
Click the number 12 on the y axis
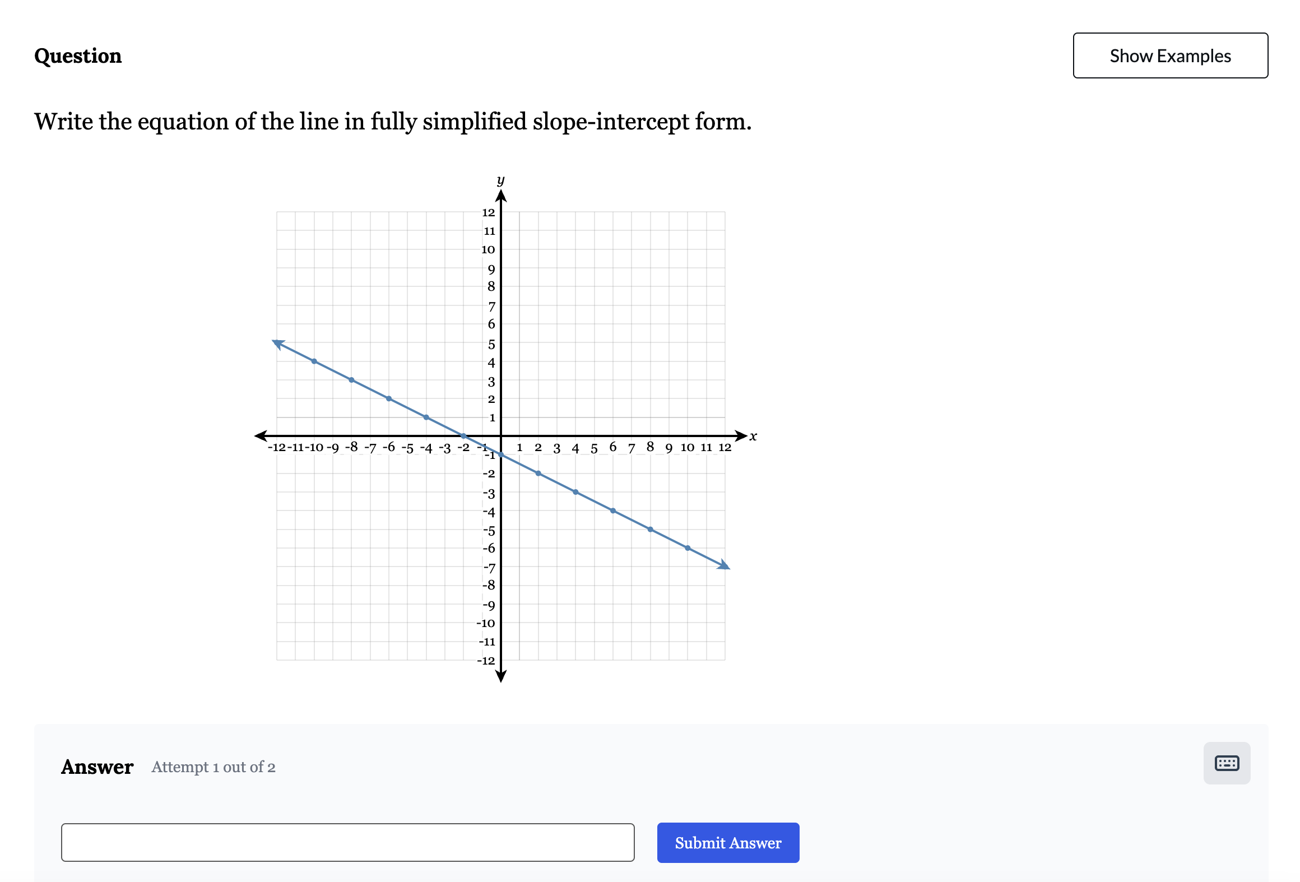[488, 212]
